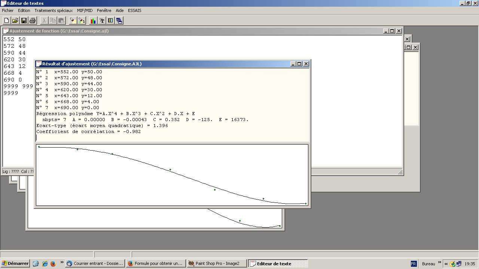Start a text search with the flashlight icon
479x269 pixels.
[73, 21]
